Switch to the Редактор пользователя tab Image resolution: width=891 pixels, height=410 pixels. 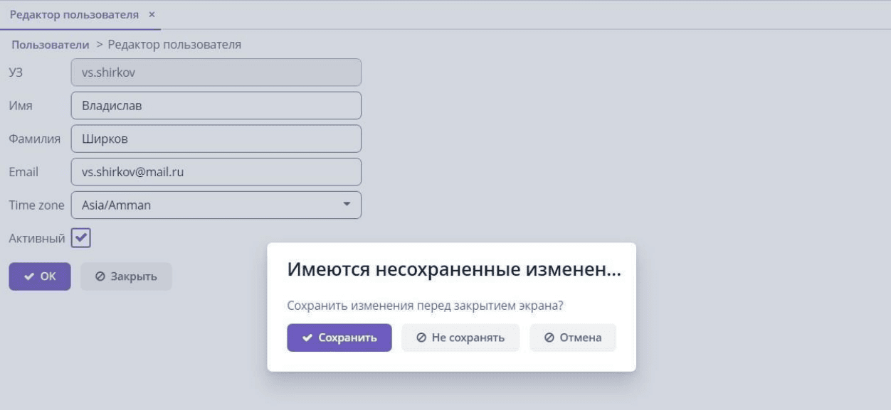coord(74,14)
